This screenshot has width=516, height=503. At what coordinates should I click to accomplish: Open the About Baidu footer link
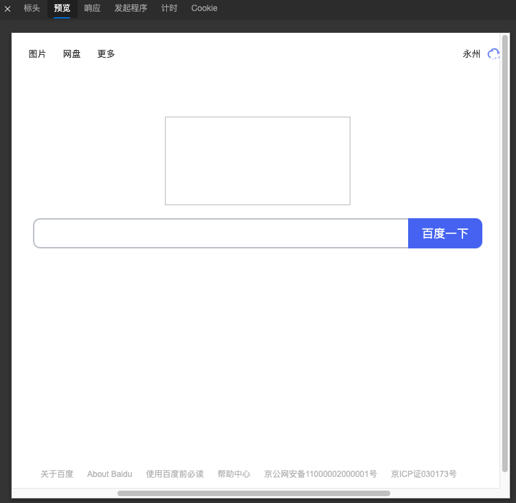109,473
